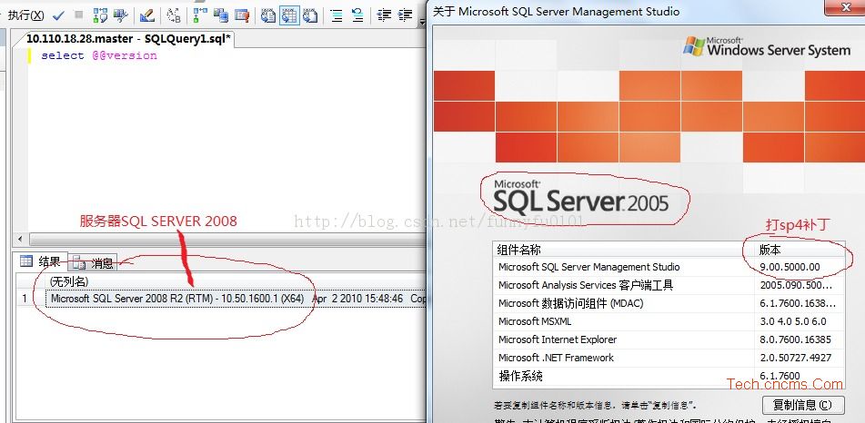
Task: Click version value 9.00.5000.00
Action: point(790,267)
